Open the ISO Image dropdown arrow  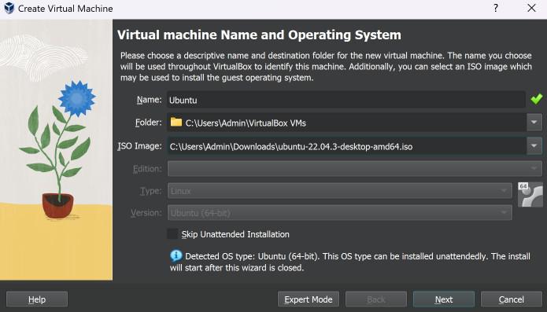tap(534, 146)
